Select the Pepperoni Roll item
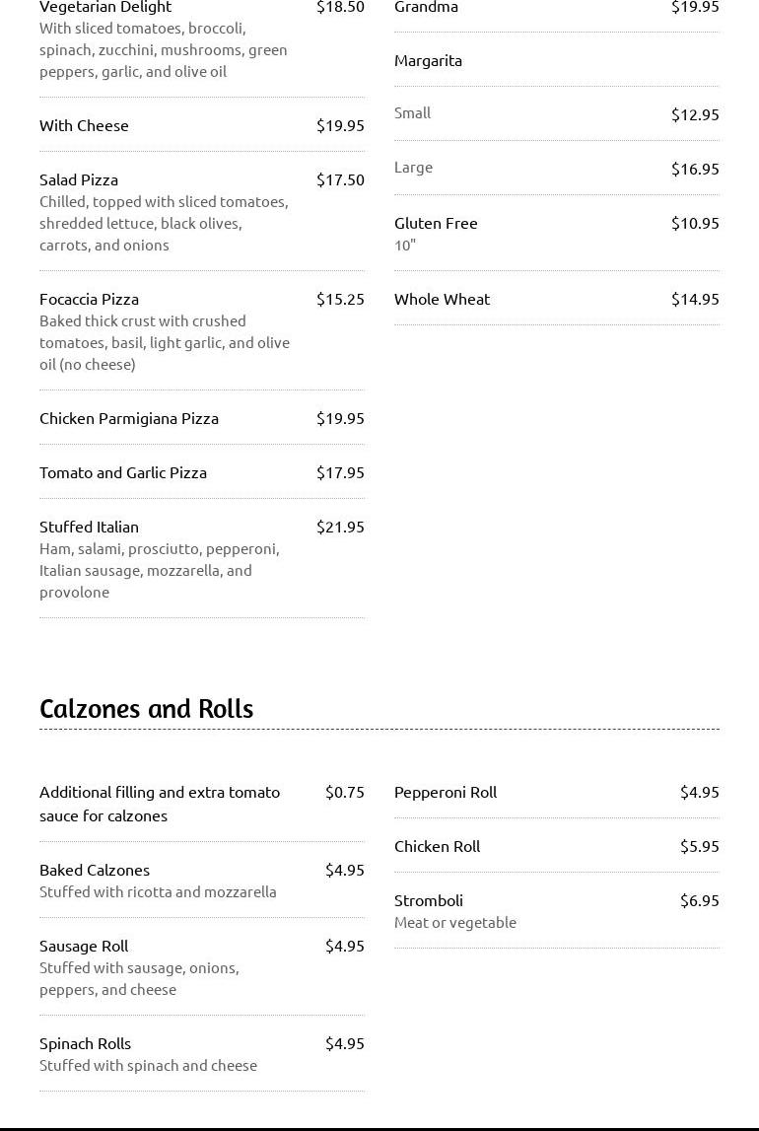 pos(446,792)
